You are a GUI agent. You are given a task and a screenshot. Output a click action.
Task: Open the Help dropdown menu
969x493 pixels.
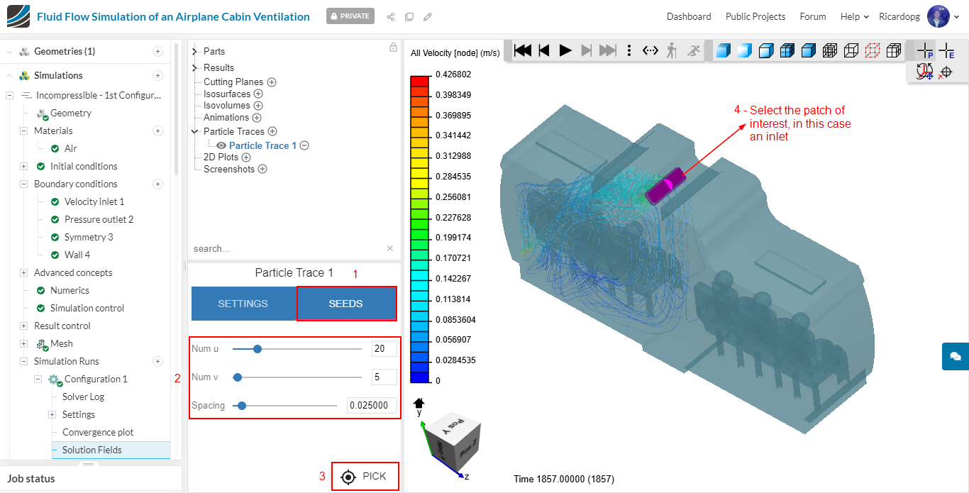coord(854,16)
